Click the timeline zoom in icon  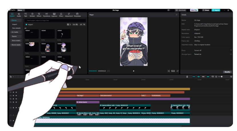(x=231, y=77)
